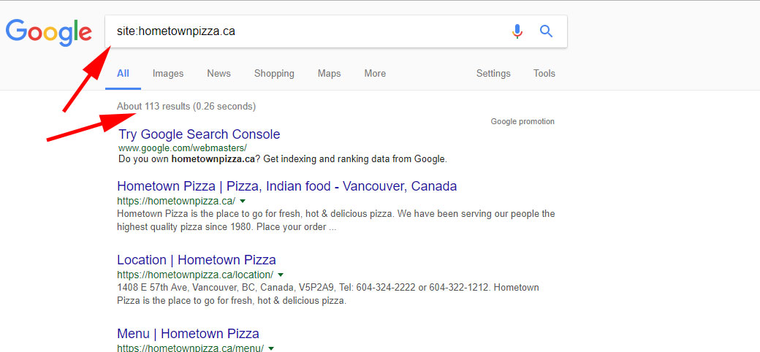The image size is (760, 352).
Task: Click the Google logo
Action: point(48,32)
